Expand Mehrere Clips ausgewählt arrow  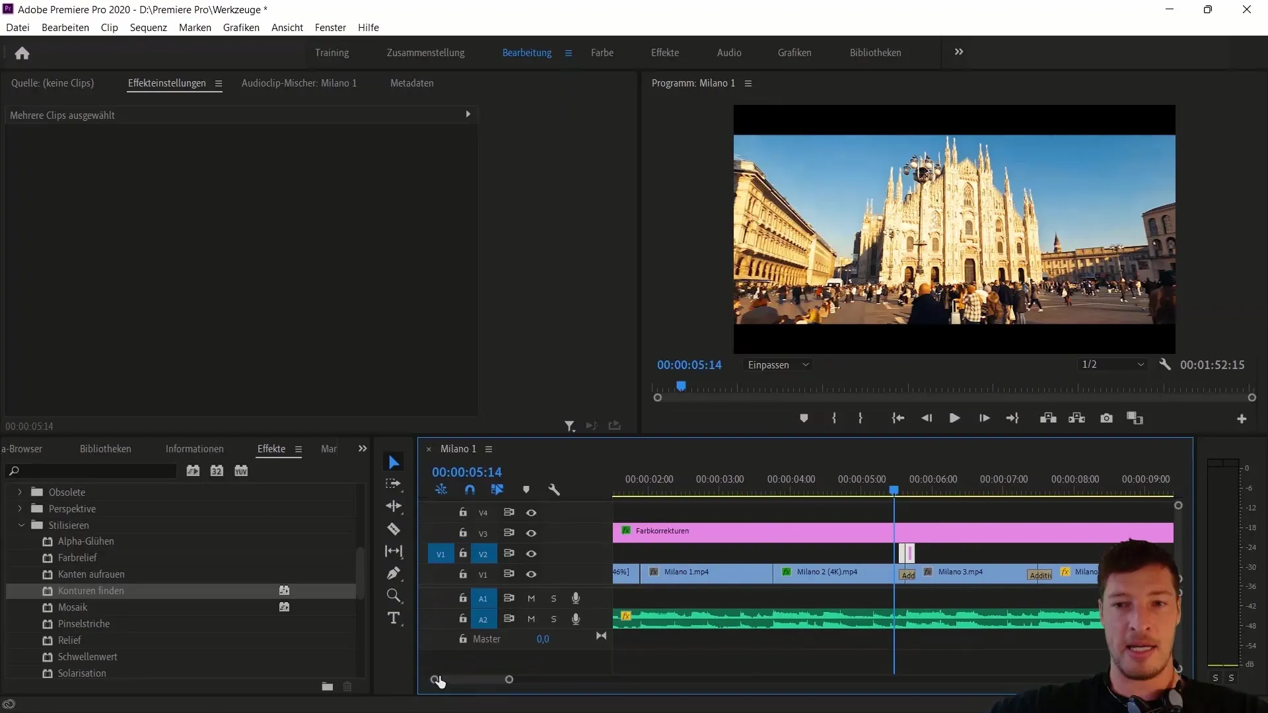pyautogui.click(x=468, y=114)
